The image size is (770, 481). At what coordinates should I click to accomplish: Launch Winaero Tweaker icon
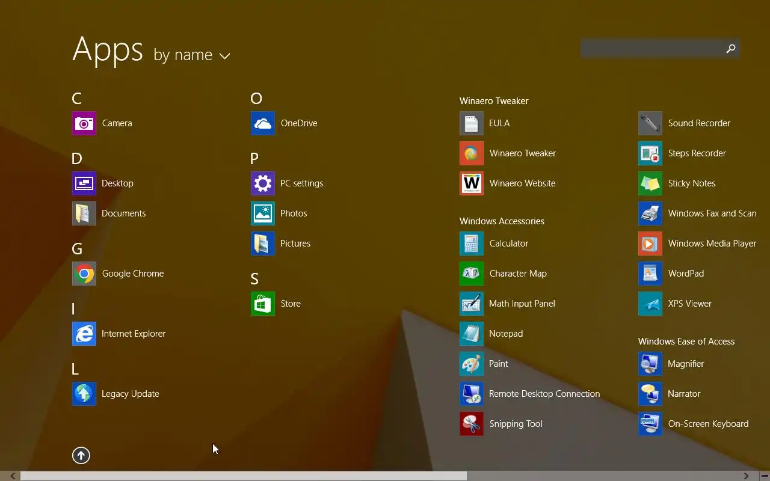[472, 153]
